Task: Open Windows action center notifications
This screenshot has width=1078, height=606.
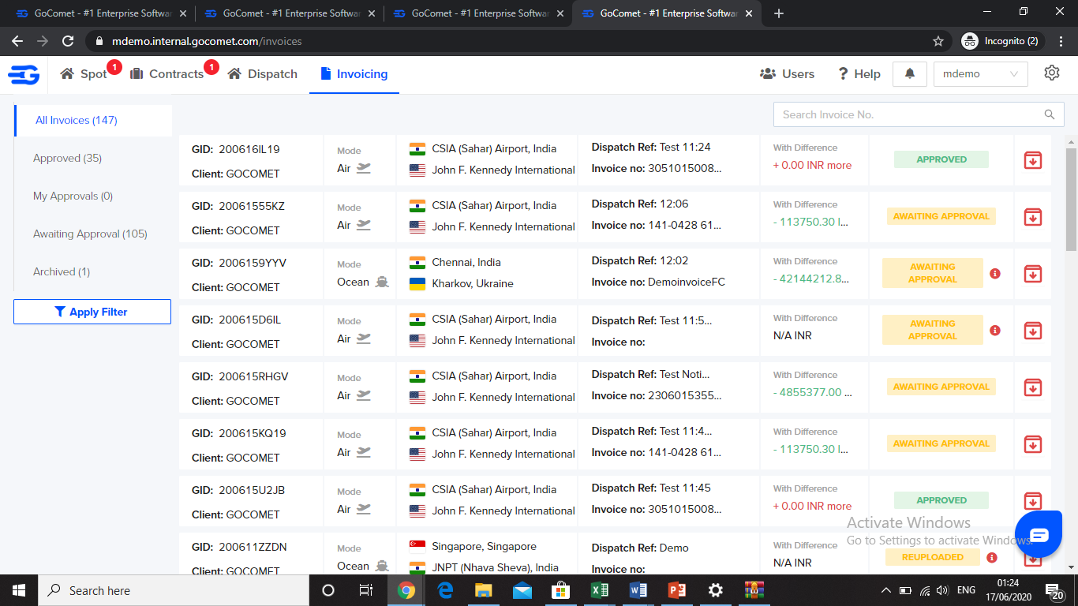Action: click(1054, 590)
